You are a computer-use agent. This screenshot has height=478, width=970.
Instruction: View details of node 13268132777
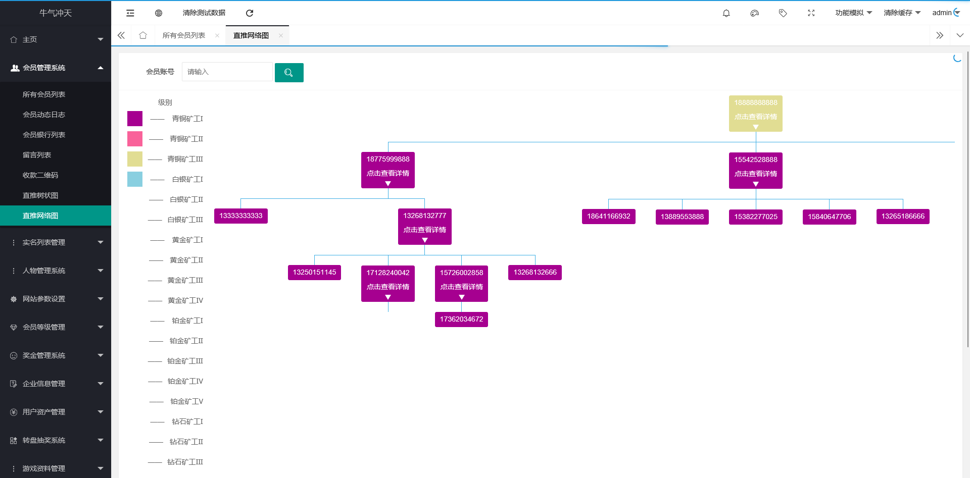click(x=425, y=230)
